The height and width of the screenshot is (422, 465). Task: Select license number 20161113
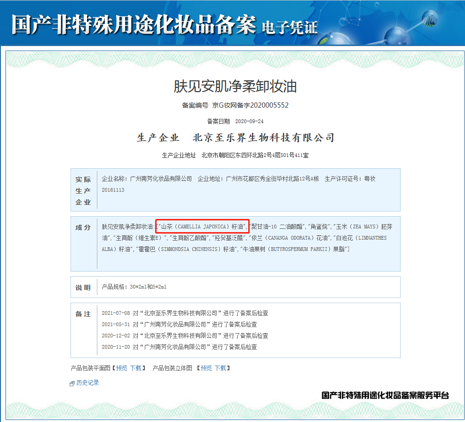point(113,190)
